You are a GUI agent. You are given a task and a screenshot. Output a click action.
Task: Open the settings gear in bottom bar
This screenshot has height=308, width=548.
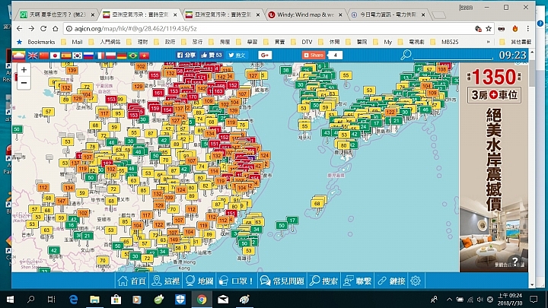[x=416, y=281]
